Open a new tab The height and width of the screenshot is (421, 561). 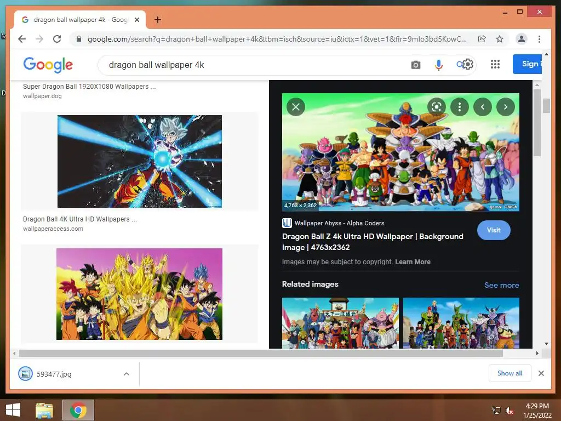(157, 20)
